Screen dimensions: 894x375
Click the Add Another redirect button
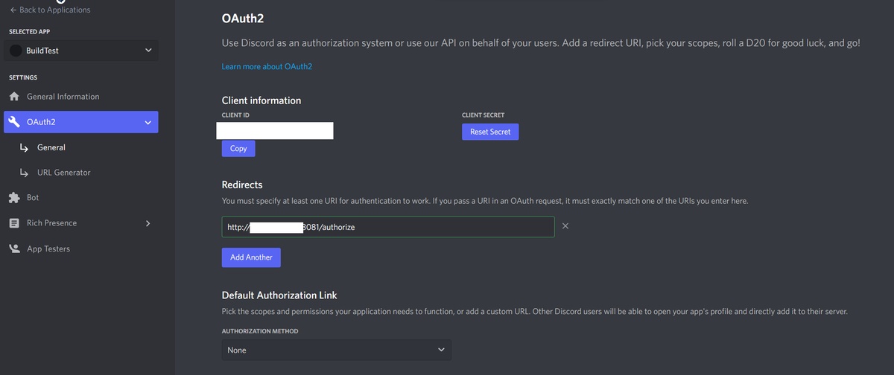coord(251,257)
